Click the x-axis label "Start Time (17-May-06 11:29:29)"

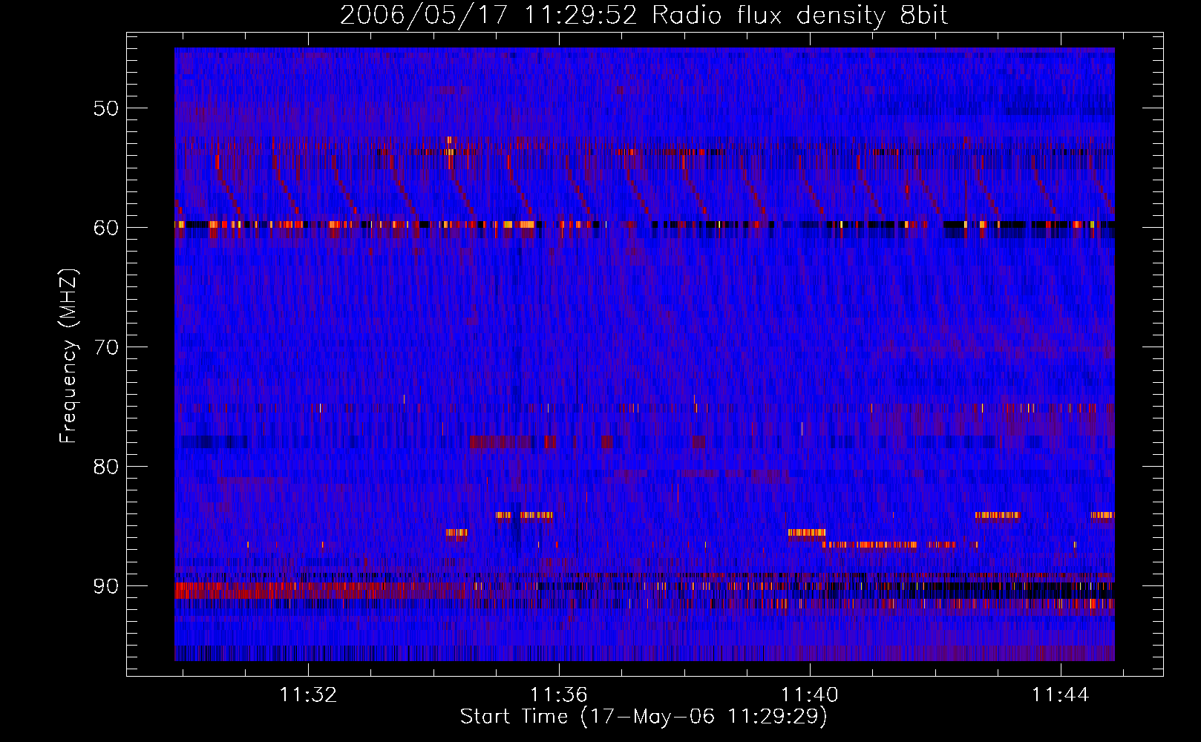click(x=644, y=717)
